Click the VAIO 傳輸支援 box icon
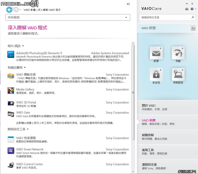198x174 pixels. 11,76
